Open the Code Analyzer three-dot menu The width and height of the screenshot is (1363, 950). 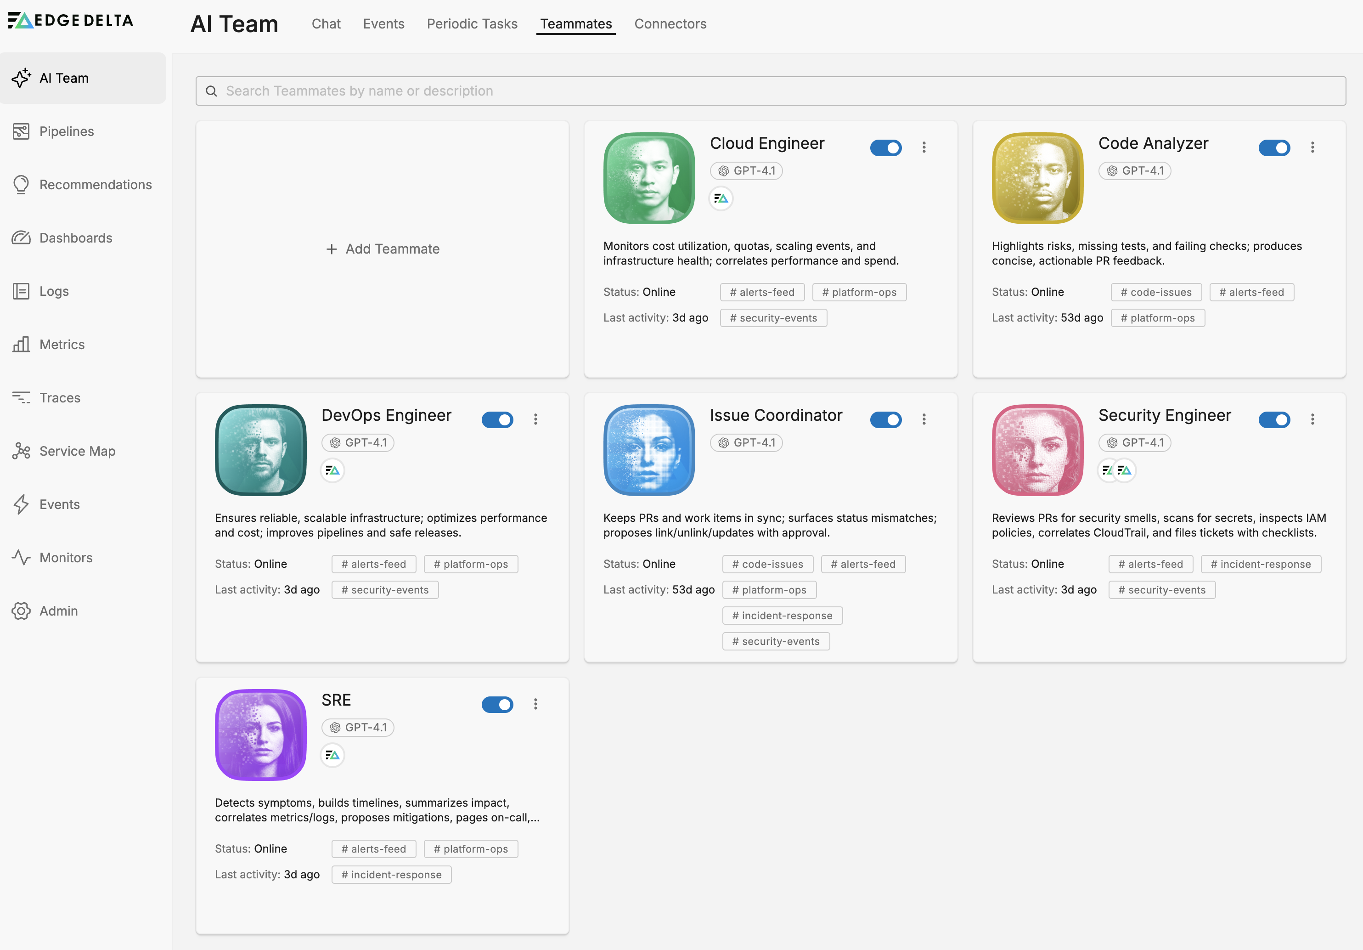click(x=1313, y=147)
